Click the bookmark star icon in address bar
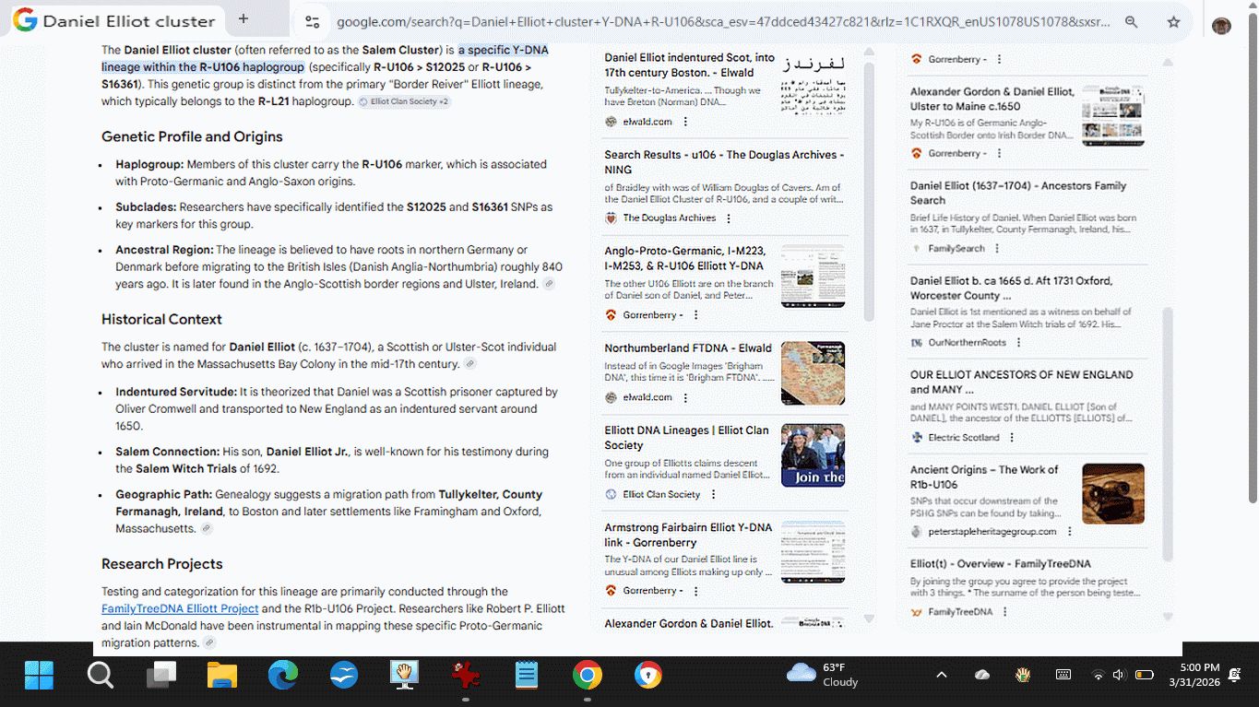 [1173, 21]
